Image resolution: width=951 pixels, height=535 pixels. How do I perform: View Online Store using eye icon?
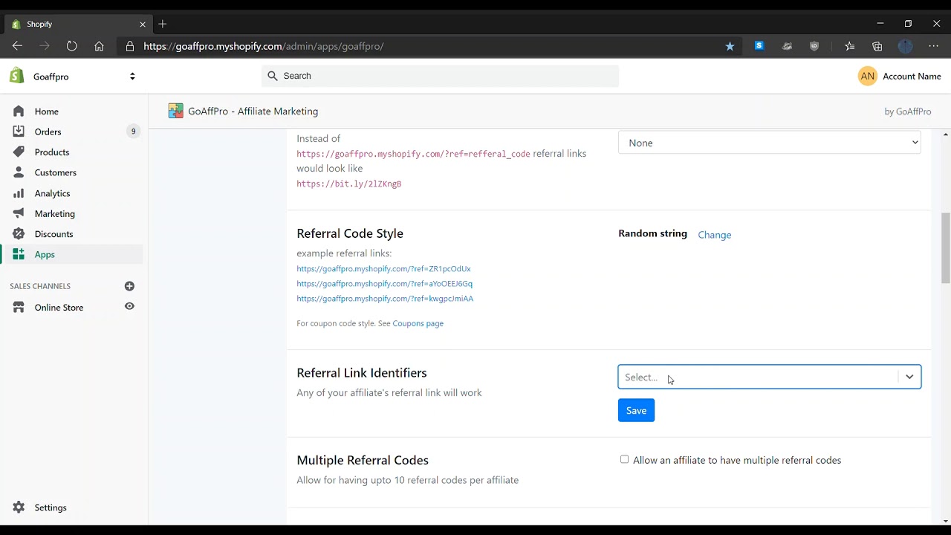click(129, 306)
